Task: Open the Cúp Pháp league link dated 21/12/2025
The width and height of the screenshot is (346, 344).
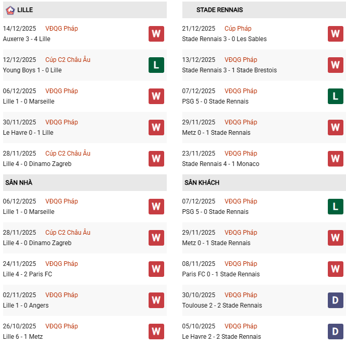Action: point(236,29)
